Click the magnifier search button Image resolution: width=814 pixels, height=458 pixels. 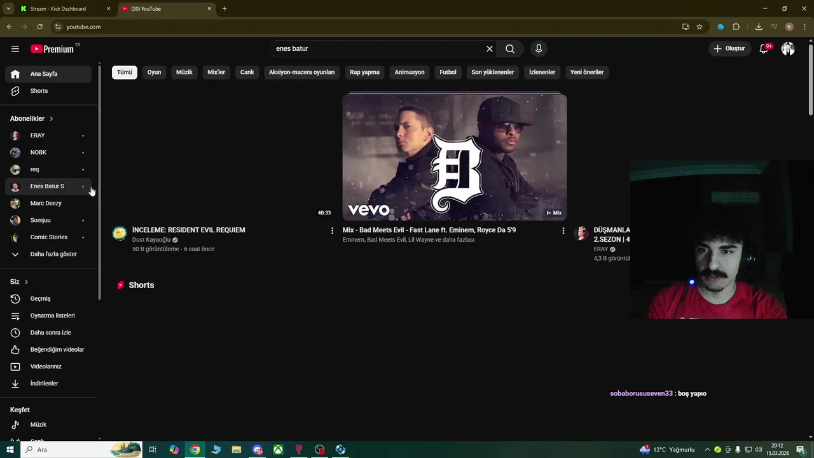(x=510, y=49)
